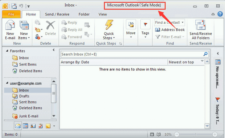
Task: Click folder list scroll down arrow
Action: pos(54,116)
